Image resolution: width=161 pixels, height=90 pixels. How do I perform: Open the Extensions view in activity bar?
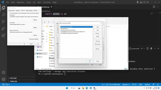pos(3,35)
